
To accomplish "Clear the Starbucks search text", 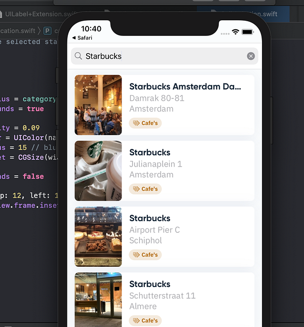I will point(251,56).
